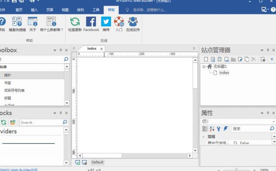The image size is (276, 171).
Task: Sort properties alphabetically with the A-Z icon
Action: click(x=212, y=129)
